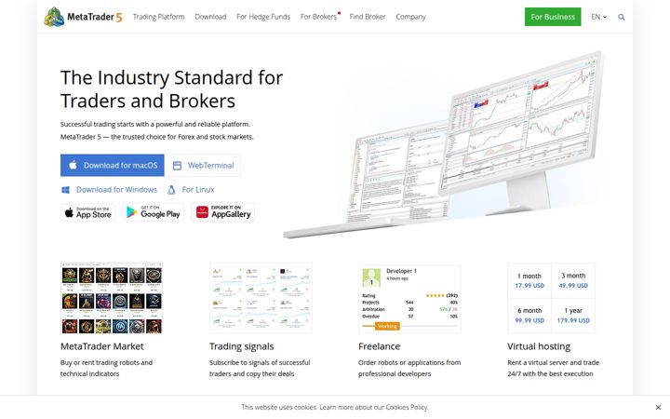Open the App Store badge
670x419 pixels.
pyautogui.click(x=88, y=212)
